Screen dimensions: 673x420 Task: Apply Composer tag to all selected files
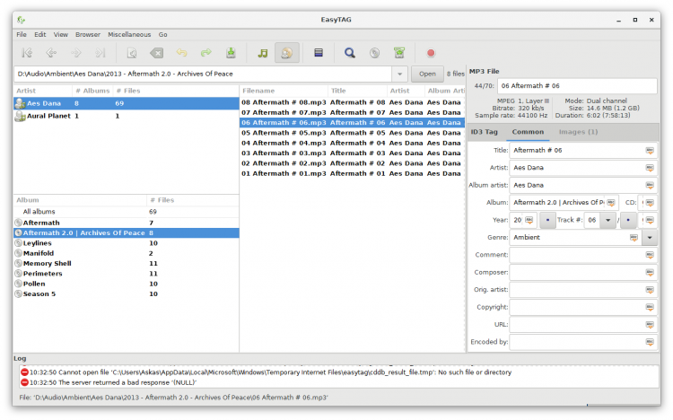650,273
